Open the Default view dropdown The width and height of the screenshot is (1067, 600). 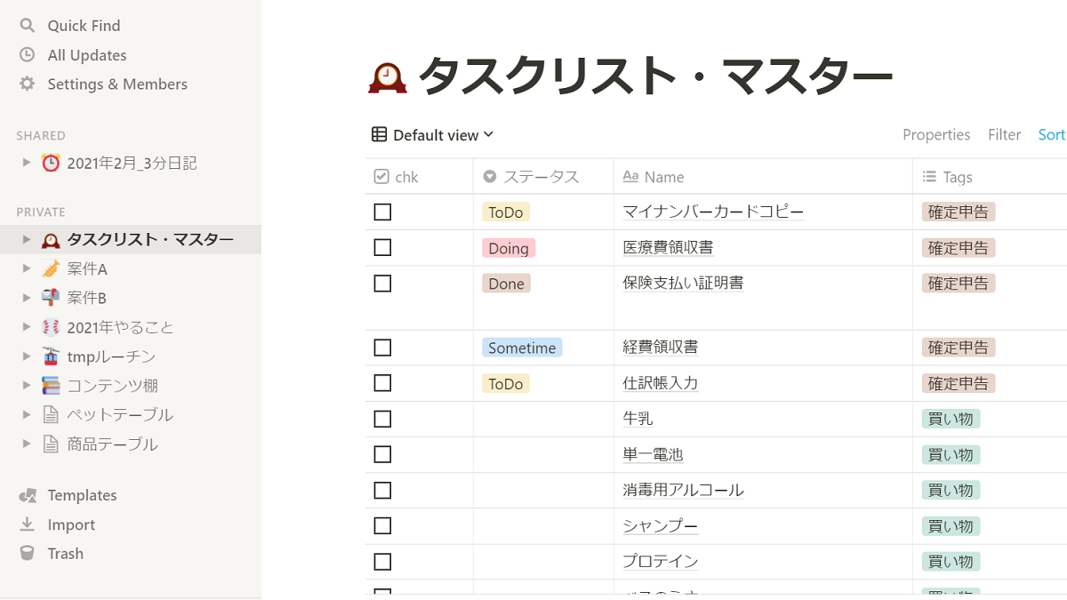coord(431,134)
